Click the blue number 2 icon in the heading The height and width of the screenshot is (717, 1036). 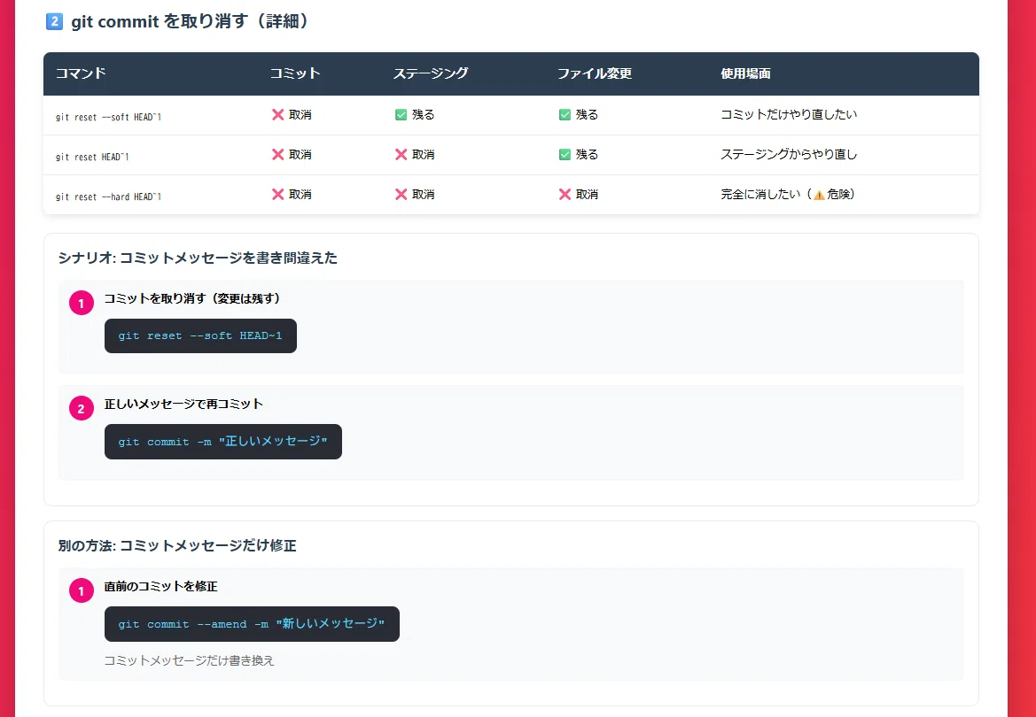tap(54, 22)
